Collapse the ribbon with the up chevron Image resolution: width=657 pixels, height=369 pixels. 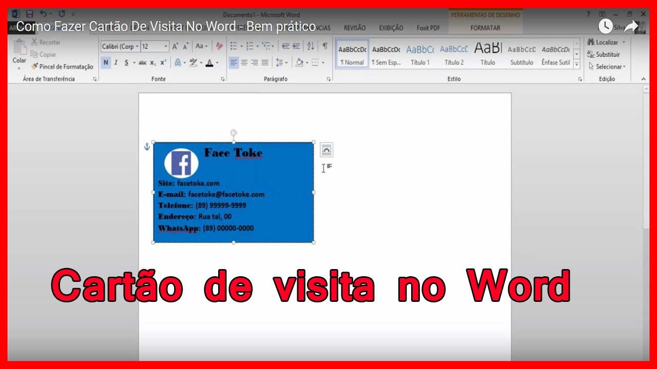(644, 79)
